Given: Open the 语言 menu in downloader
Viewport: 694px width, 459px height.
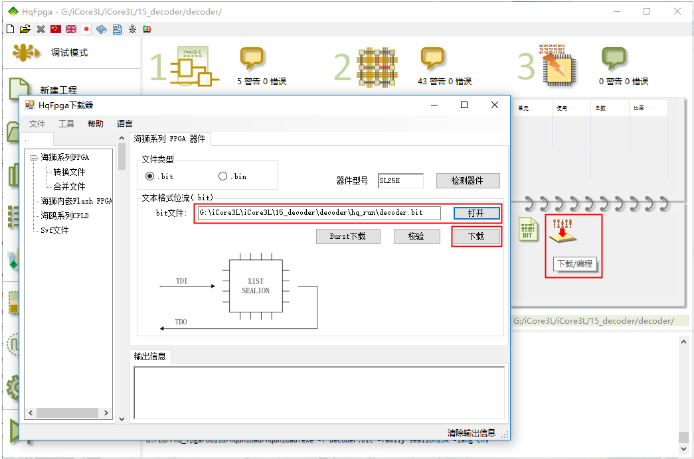Looking at the screenshot, I should (125, 124).
